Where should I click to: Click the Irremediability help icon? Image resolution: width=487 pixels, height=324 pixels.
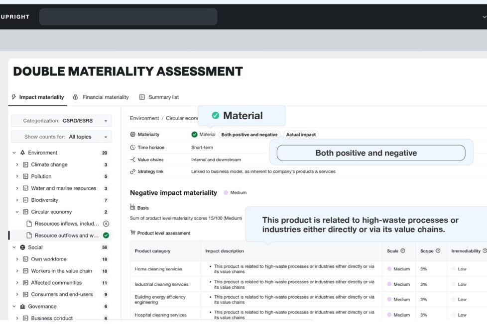coord(485,251)
